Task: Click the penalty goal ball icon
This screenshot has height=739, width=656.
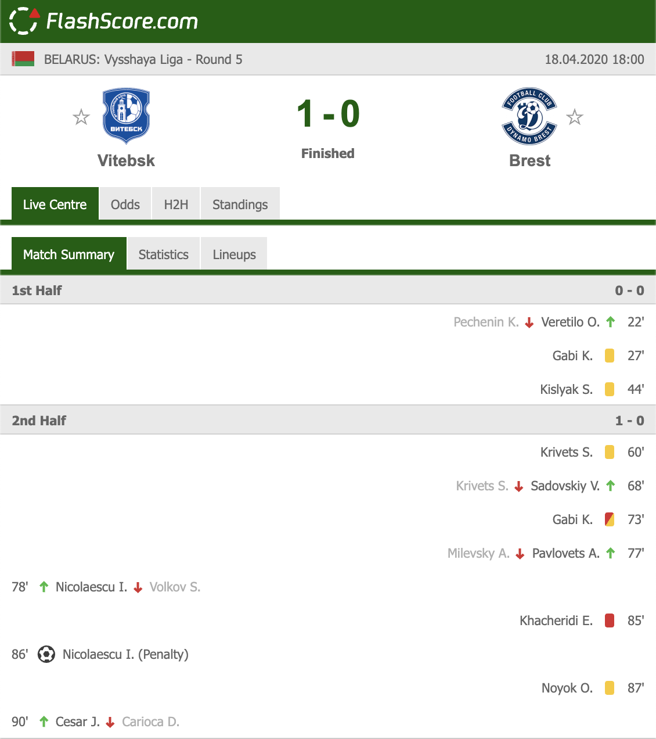Action: [x=46, y=654]
